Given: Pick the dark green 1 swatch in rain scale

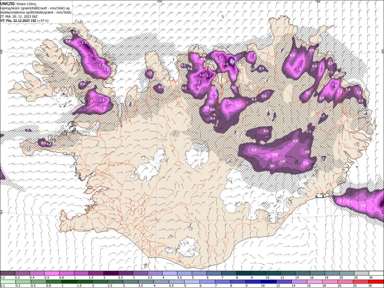Looking at the screenshot, I should (x=69, y=282).
